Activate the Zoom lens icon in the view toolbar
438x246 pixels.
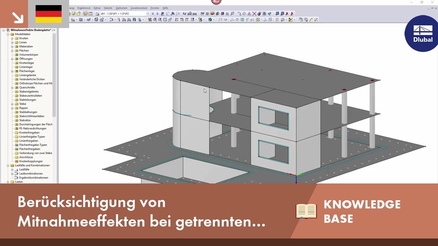tap(154, 19)
